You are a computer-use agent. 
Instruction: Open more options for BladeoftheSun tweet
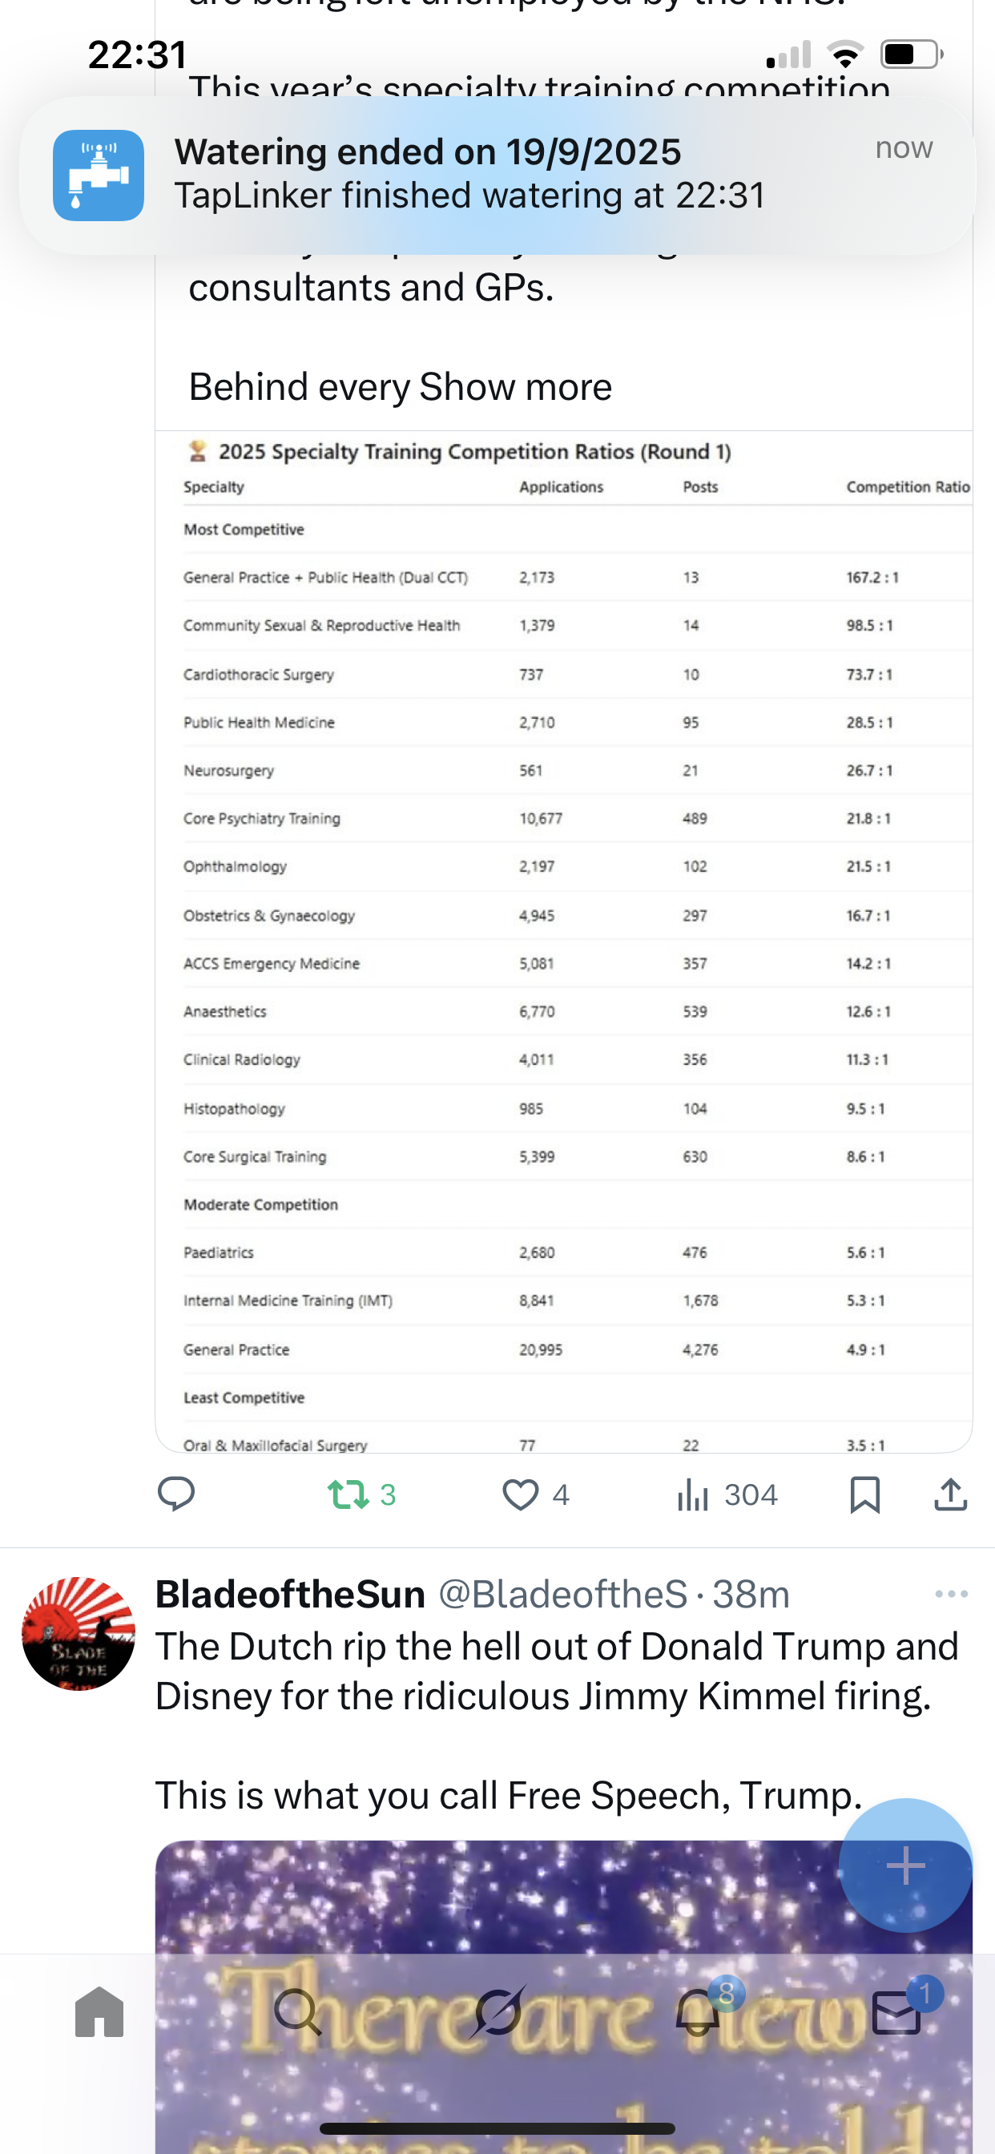pyautogui.click(x=951, y=1595)
